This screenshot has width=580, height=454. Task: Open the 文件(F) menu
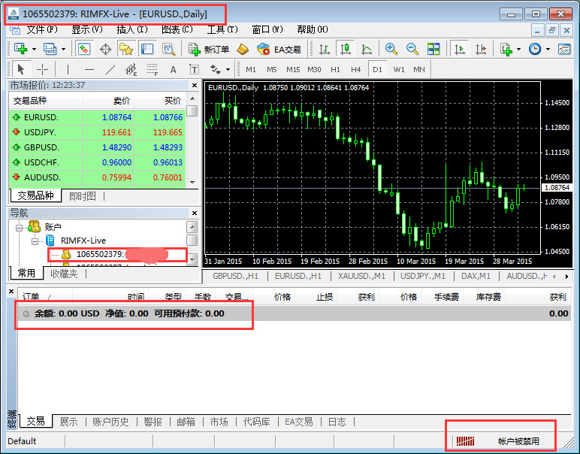[x=42, y=29]
